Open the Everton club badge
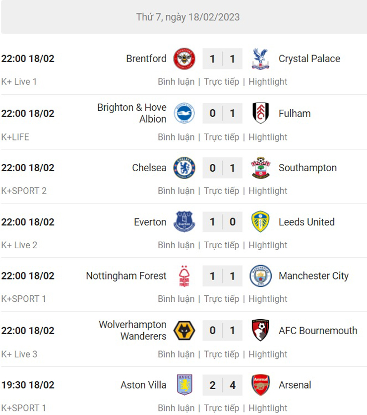This screenshot has height=415, width=367. click(x=184, y=222)
